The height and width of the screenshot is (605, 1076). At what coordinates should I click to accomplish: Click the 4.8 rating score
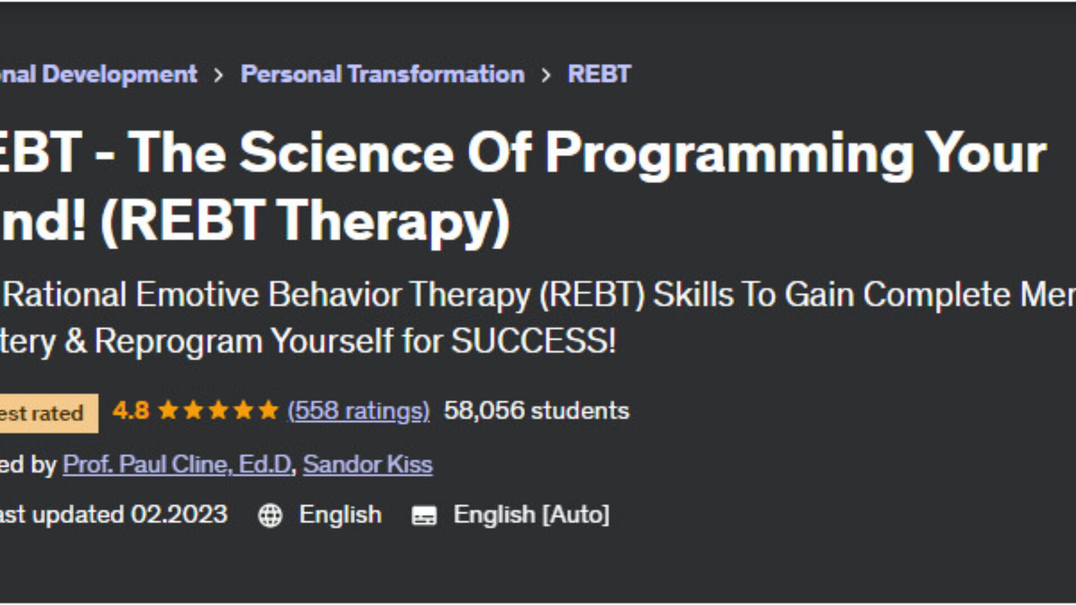(x=131, y=411)
